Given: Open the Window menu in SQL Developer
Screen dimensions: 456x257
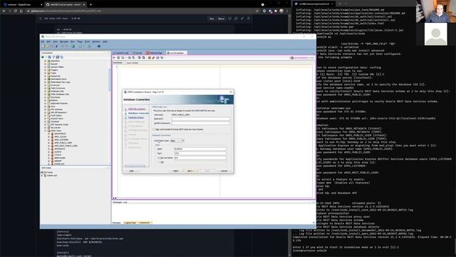Looking at the screenshot, I should point(96,41).
